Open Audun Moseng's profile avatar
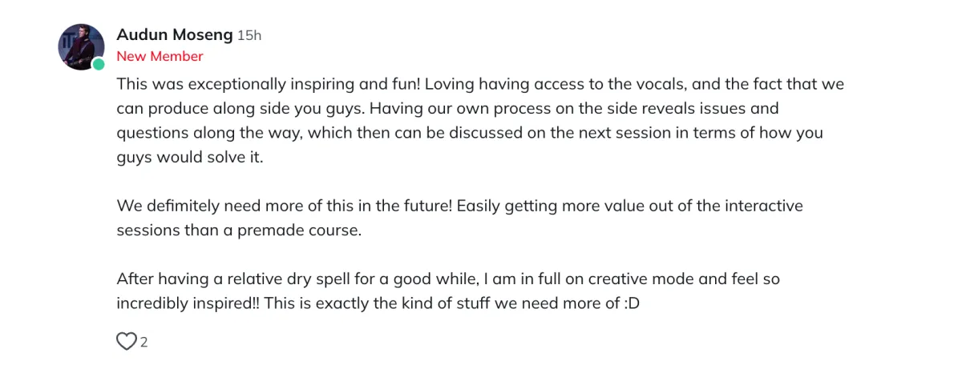Image resolution: width=962 pixels, height=377 pixels. (x=81, y=46)
